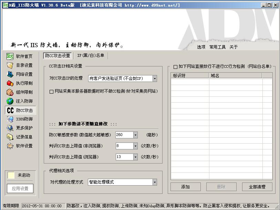The width and height of the screenshot is (280, 210).
Task: Click the 执行限制 red cube icon
Action: tap(10, 83)
